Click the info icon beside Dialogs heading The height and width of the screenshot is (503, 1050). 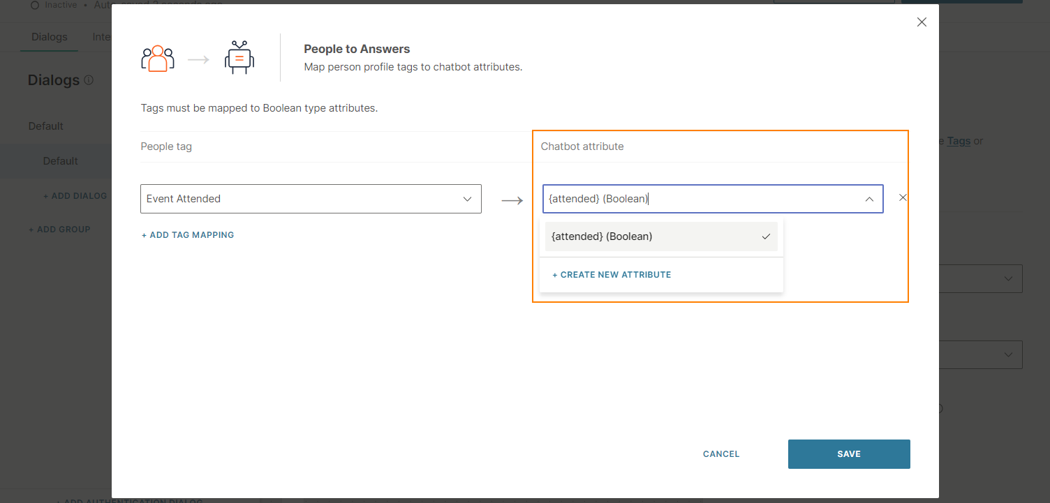coord(89,80)
